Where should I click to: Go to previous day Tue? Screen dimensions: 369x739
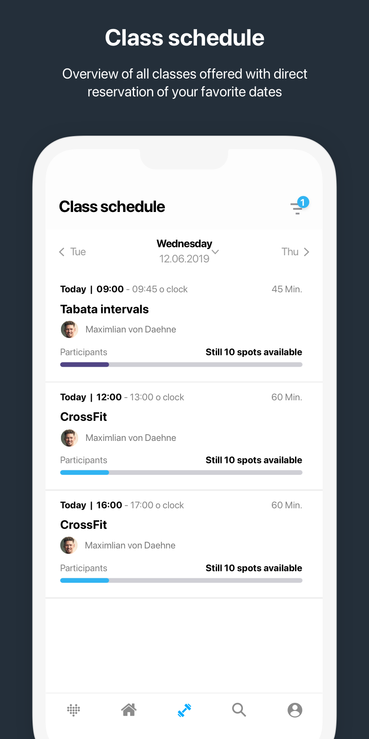coord(73,252)
